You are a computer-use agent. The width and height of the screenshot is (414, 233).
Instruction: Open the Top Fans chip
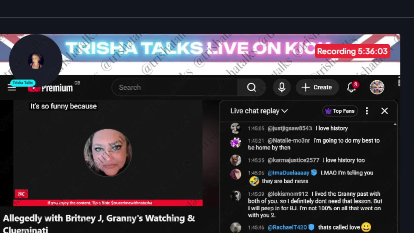pos(340,111)
